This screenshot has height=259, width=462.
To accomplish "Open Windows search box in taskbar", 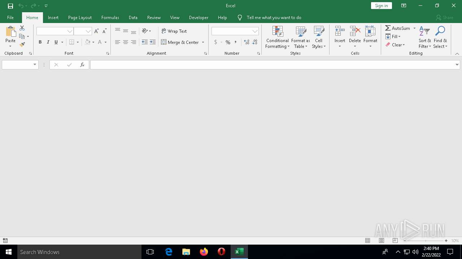I will (x=79, y=252).
